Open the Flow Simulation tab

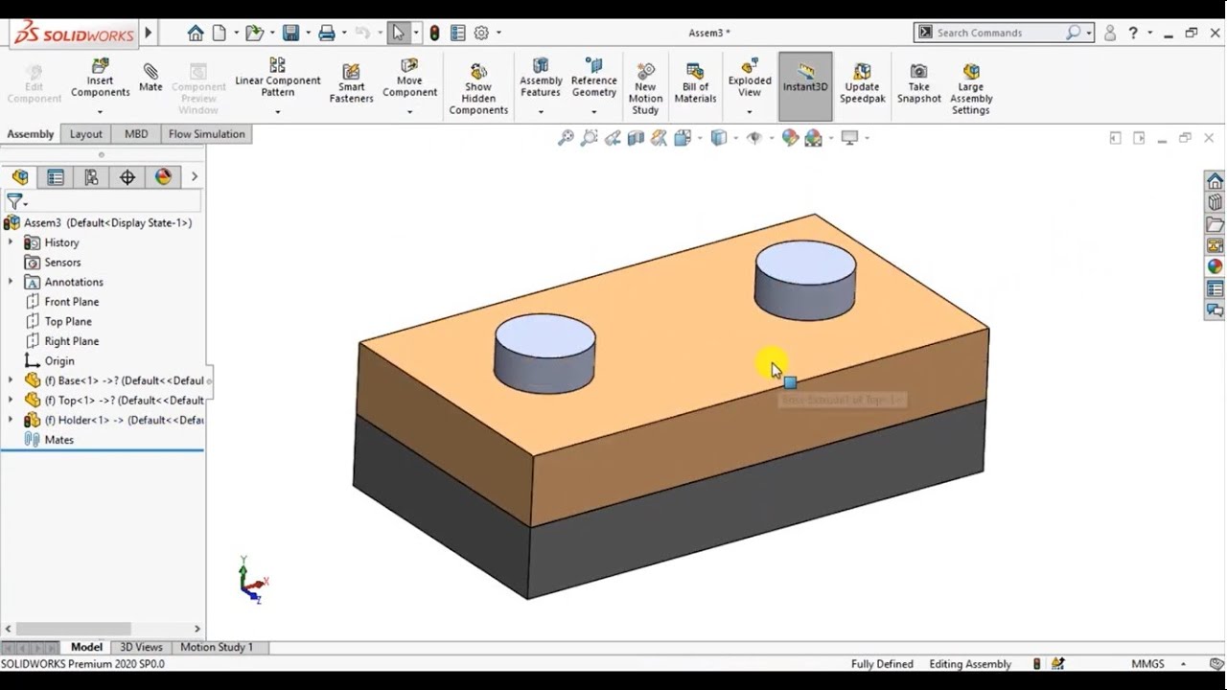tap(207, 134)
